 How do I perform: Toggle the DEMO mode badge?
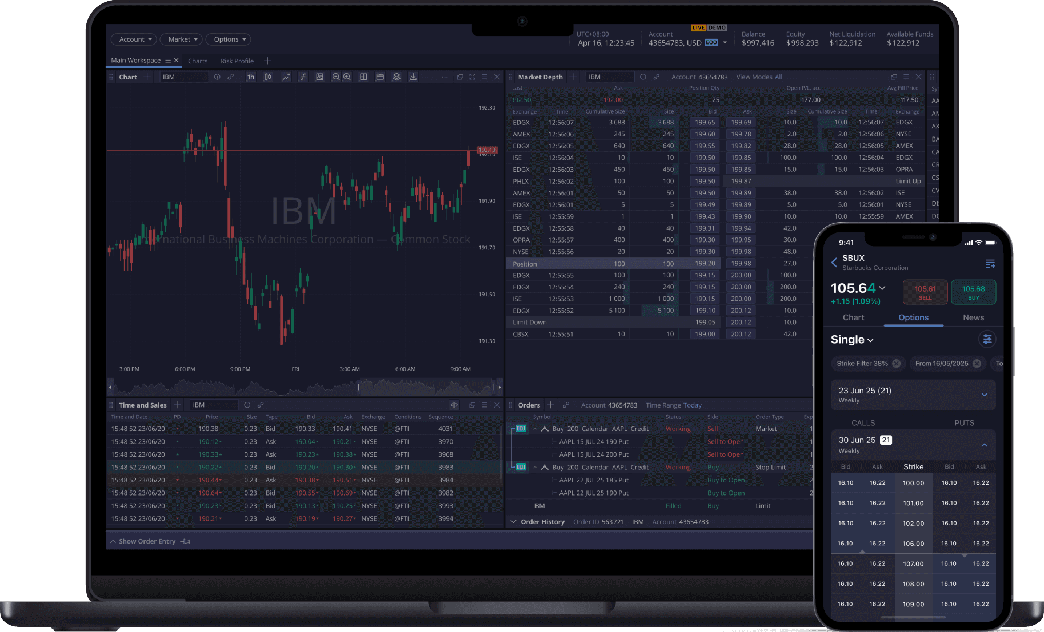pos(717,27)
